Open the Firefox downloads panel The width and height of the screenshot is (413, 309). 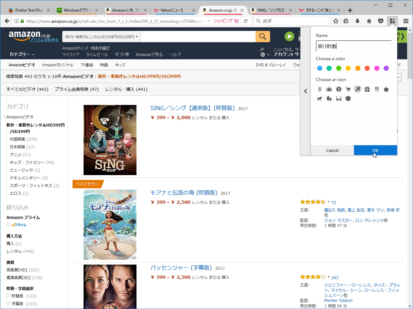click(358, 21)
